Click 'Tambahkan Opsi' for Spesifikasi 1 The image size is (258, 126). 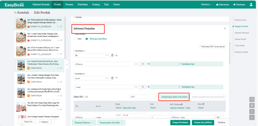186,64
